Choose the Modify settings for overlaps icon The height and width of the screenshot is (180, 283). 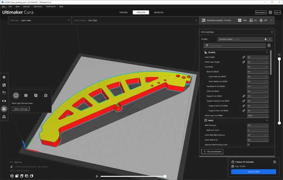click(36, 95)
